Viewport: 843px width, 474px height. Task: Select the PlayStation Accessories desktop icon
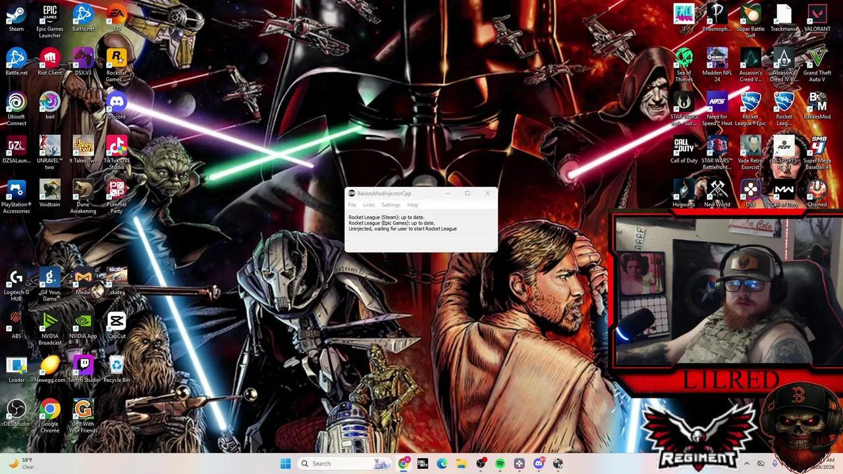(x=16, y=197)
